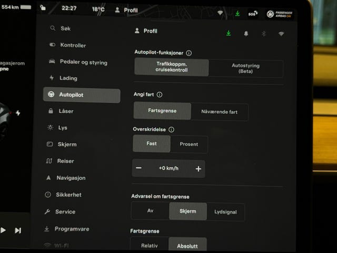Show info for Autopilot-funksjoner
Screen dimensions: 337x253
(x=189, y=53)
